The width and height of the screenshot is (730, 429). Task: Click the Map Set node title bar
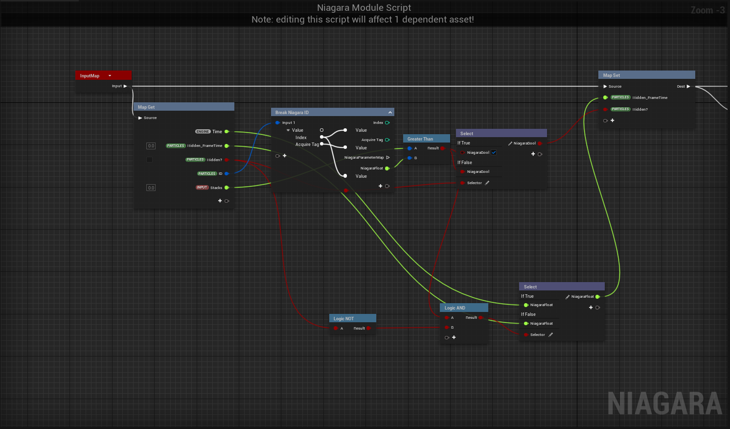[x=646, y=75]
